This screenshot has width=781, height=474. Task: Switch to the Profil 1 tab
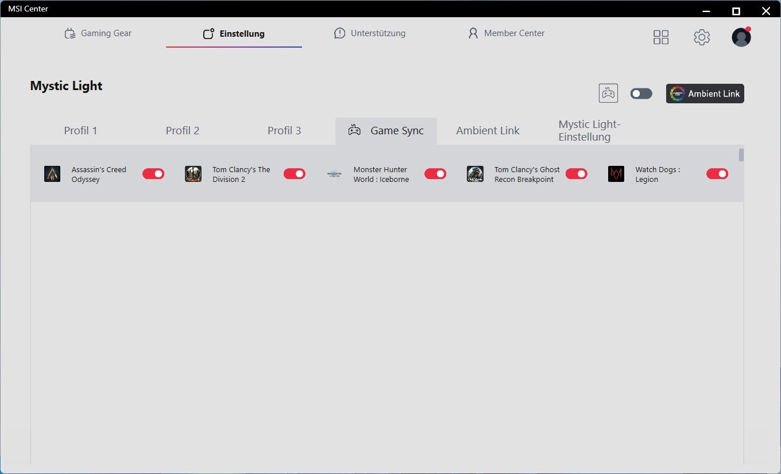tap(80, 131)
